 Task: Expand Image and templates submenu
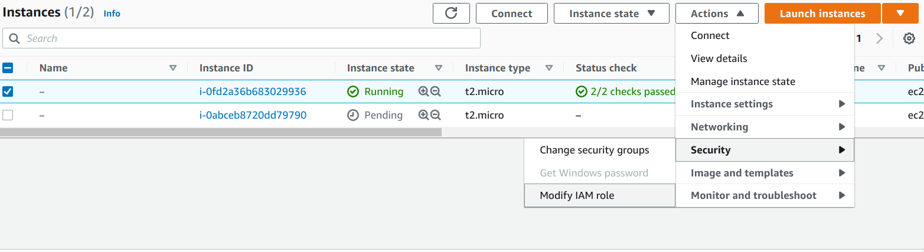click(x=765, y=173)
